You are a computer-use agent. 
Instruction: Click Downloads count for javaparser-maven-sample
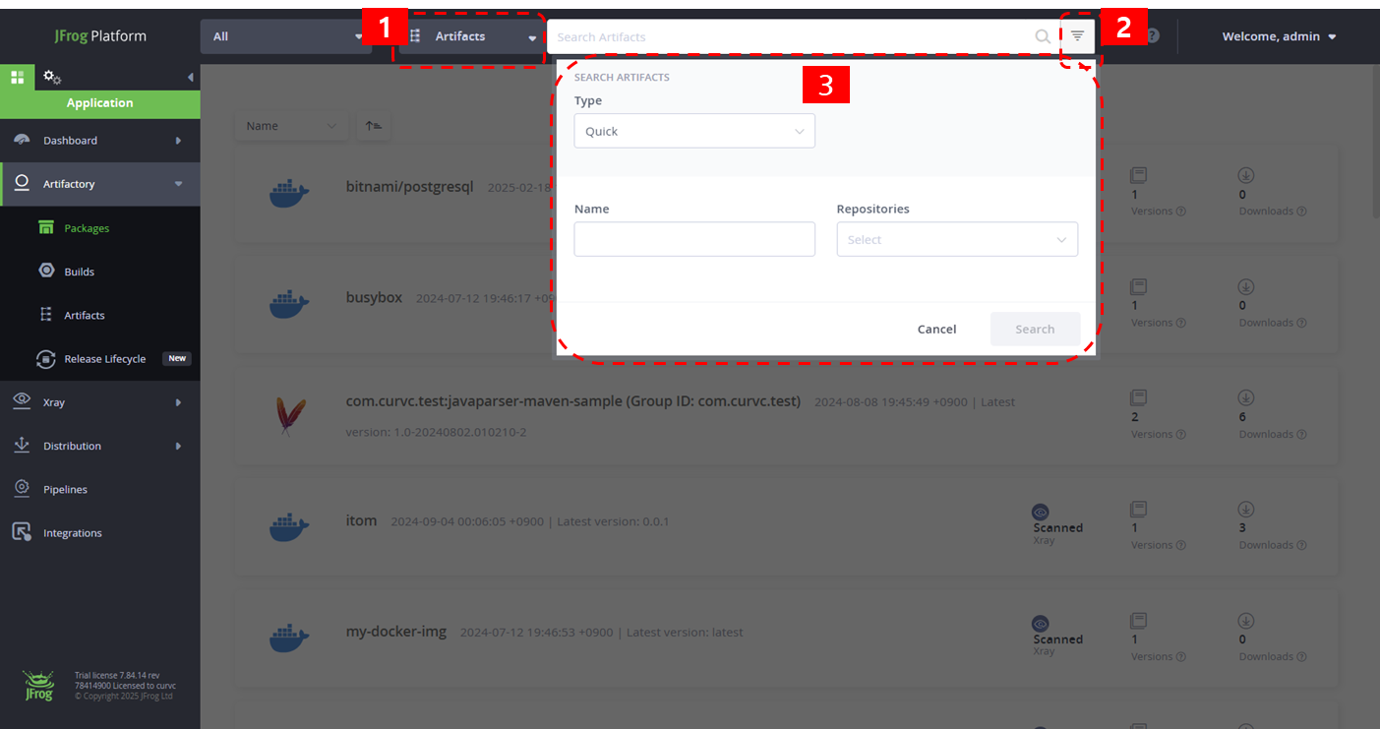[x=1242, y=417]
